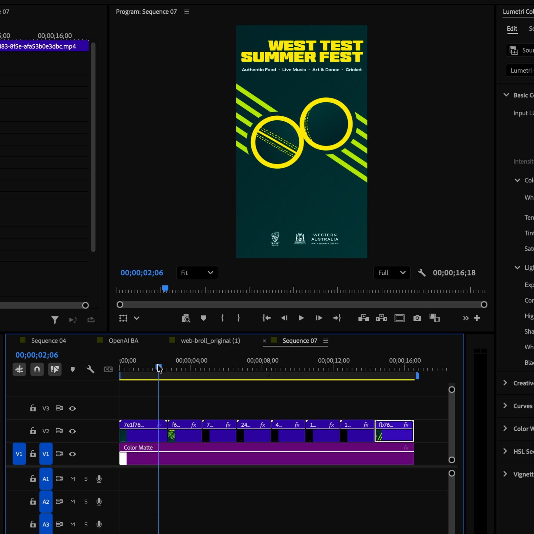The image size is (534, 534).
Task: Toggle the A1 track lock
Action: pos(33,478)
